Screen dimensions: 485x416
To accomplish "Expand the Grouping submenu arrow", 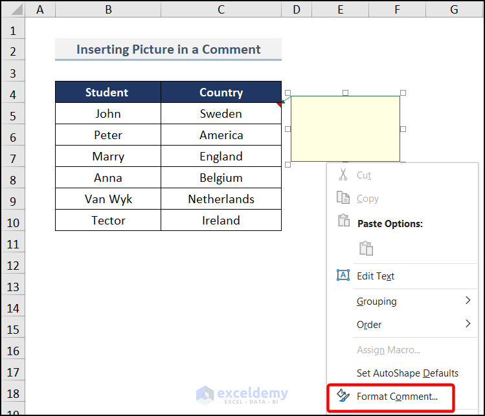I will (468, 301).
